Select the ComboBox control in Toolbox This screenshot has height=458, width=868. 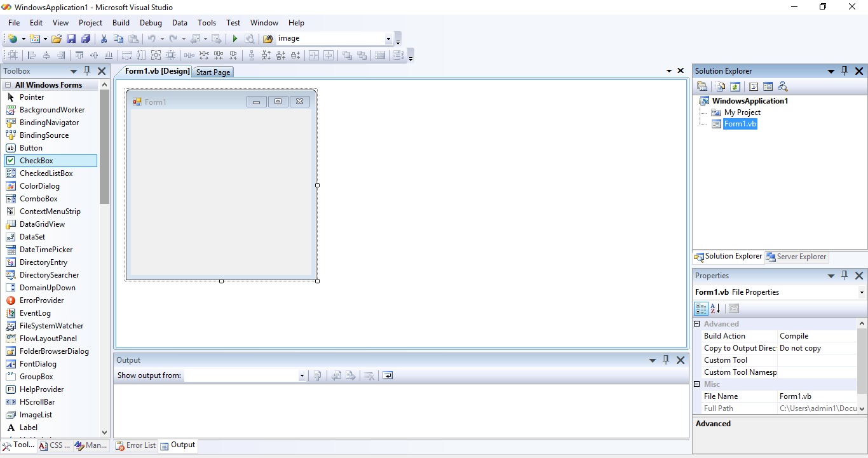[x=51, y=199]
